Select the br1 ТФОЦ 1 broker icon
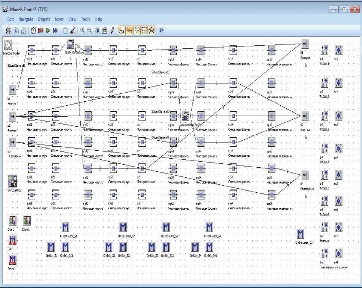This screenshot has height=288, width=362. pos(324,50)
